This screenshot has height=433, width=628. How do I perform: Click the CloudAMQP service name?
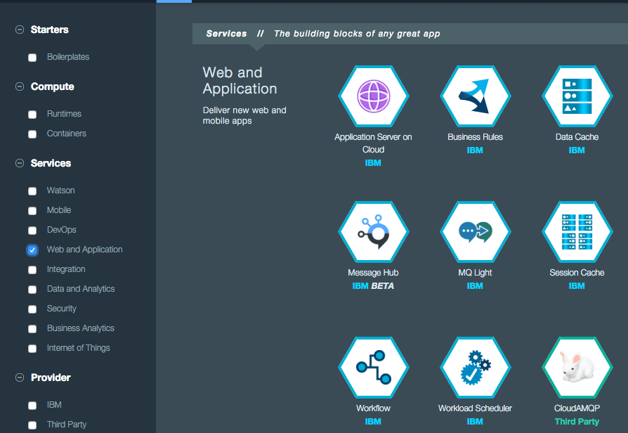click(577, 408)
